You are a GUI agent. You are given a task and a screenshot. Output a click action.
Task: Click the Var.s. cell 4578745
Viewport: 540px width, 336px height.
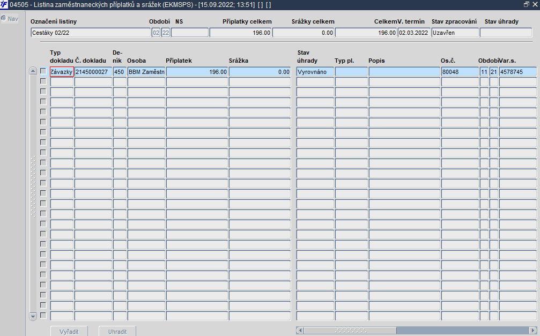click(518, 72)
